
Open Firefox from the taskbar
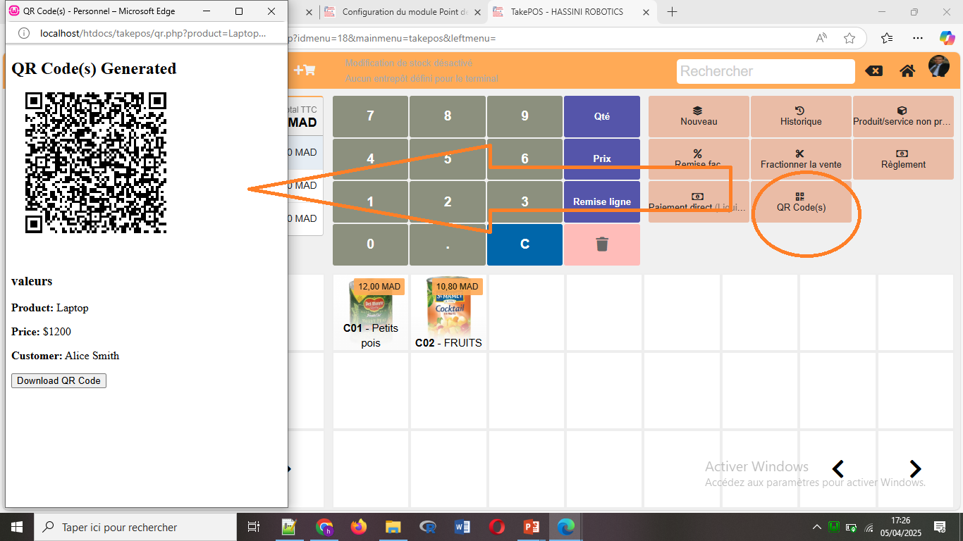(x=359, y=527)
